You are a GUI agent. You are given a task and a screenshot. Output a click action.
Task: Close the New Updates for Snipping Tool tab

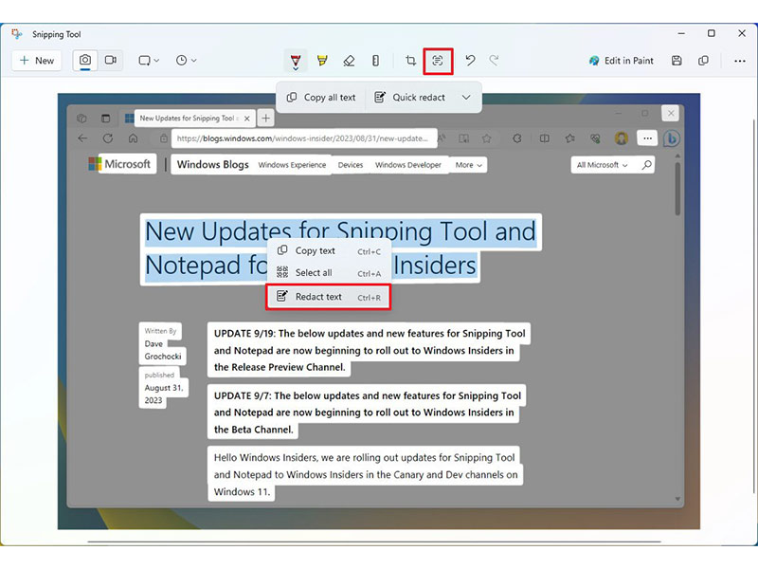[x=247, y=118]
